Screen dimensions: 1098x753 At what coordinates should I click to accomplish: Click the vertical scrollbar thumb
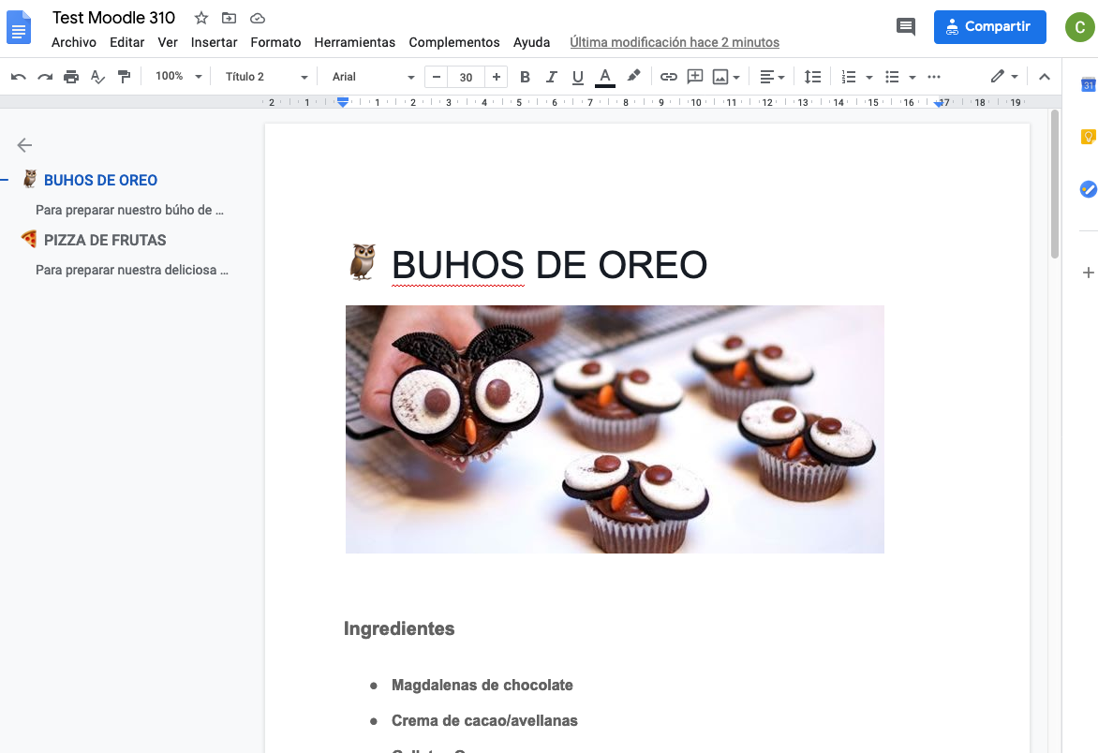1055,185
